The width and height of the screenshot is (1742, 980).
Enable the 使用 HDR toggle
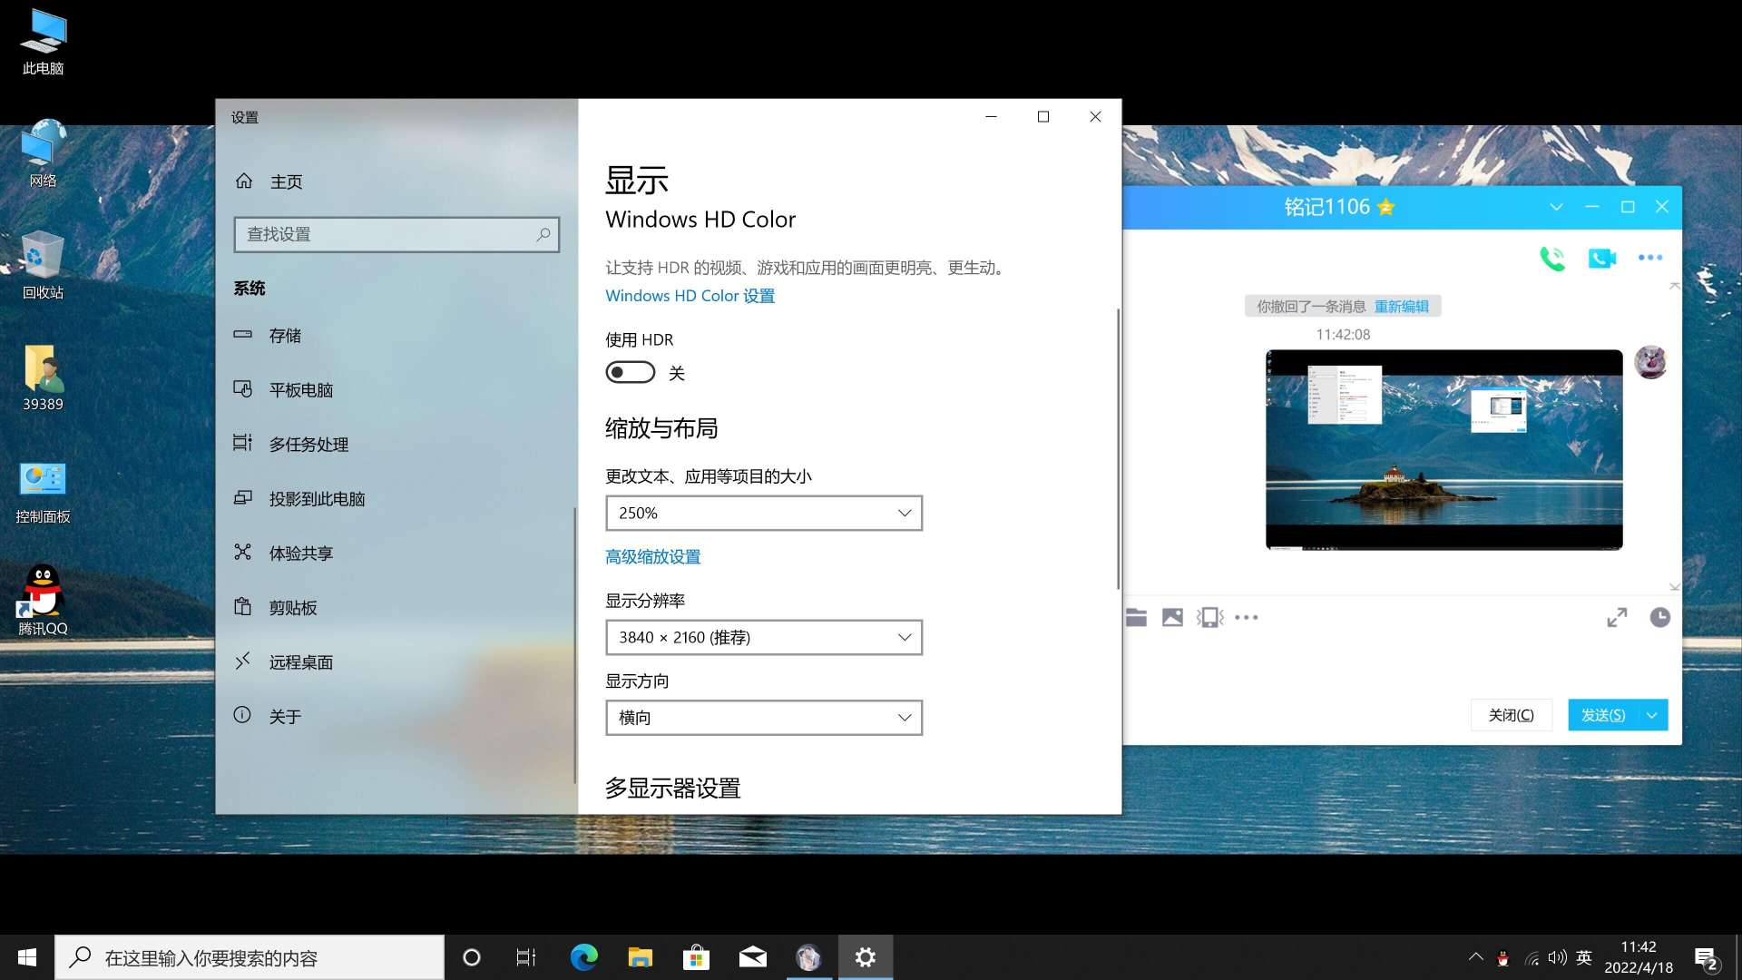tap(631, 372)
